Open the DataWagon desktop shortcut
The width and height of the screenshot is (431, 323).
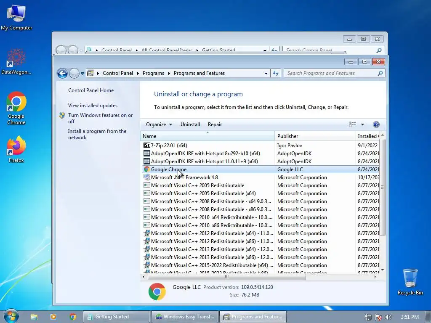tap(16, 61)
